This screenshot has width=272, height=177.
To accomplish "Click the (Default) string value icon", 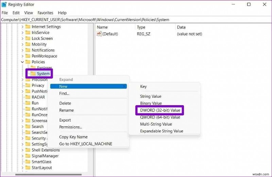I will [99, 34].
